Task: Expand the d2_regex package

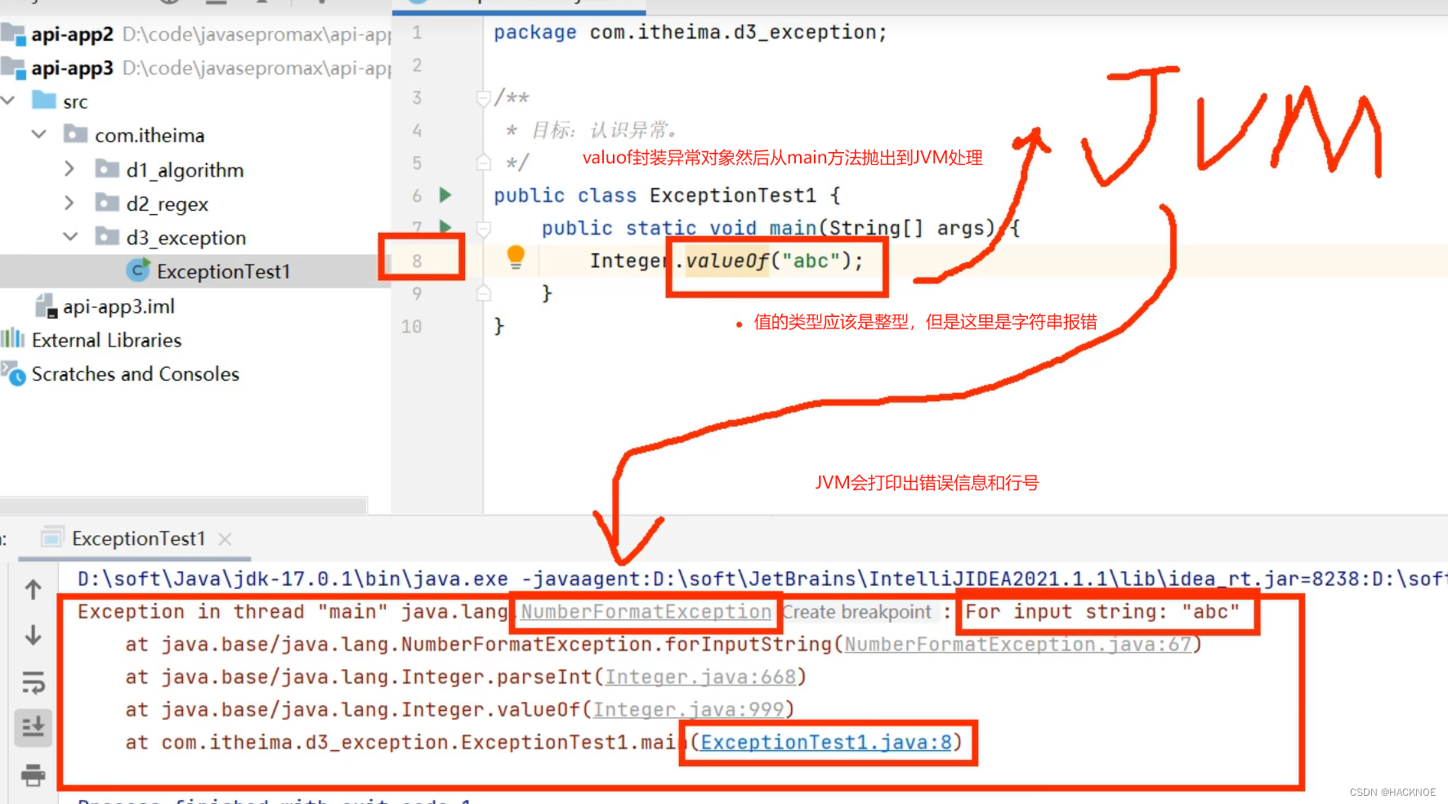Action: pos(69,203)
